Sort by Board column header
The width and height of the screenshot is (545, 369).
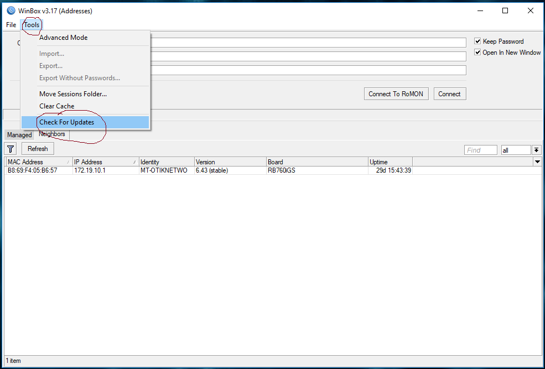317,162
